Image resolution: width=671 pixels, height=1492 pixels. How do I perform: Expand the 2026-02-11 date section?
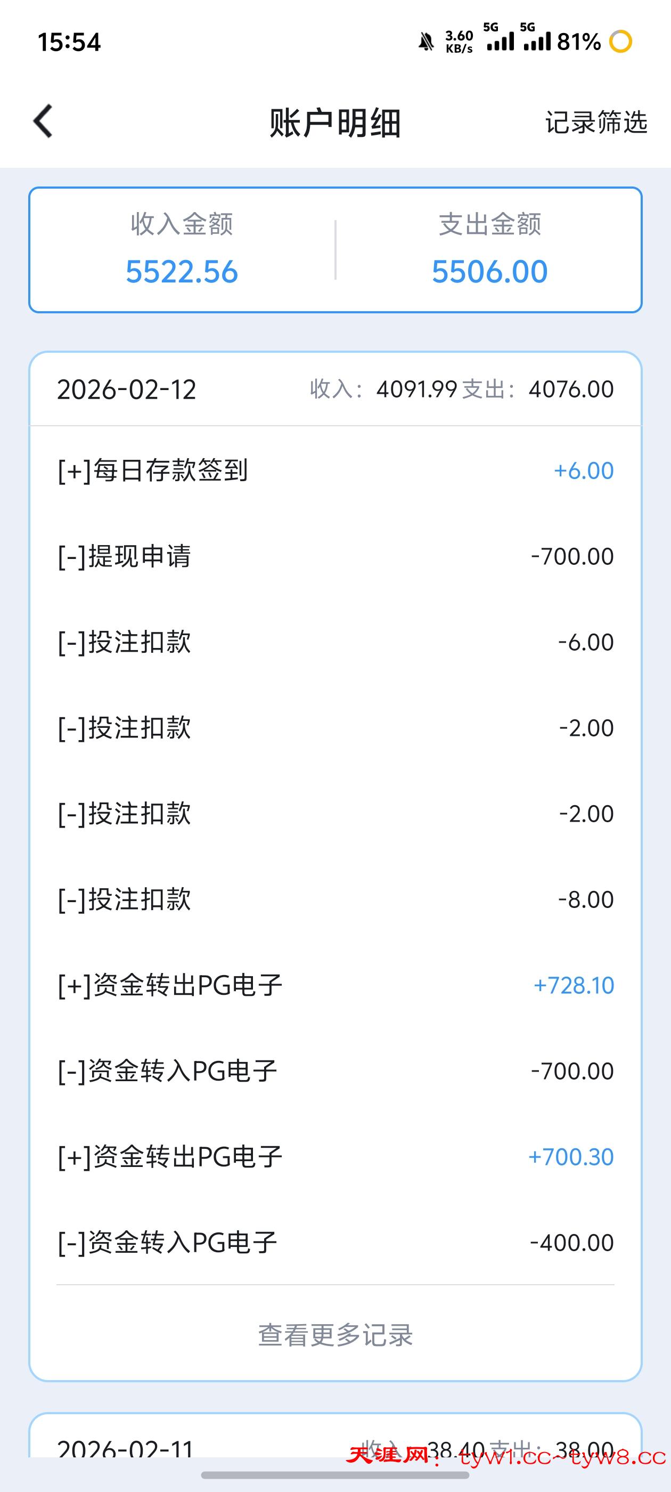126,1448
